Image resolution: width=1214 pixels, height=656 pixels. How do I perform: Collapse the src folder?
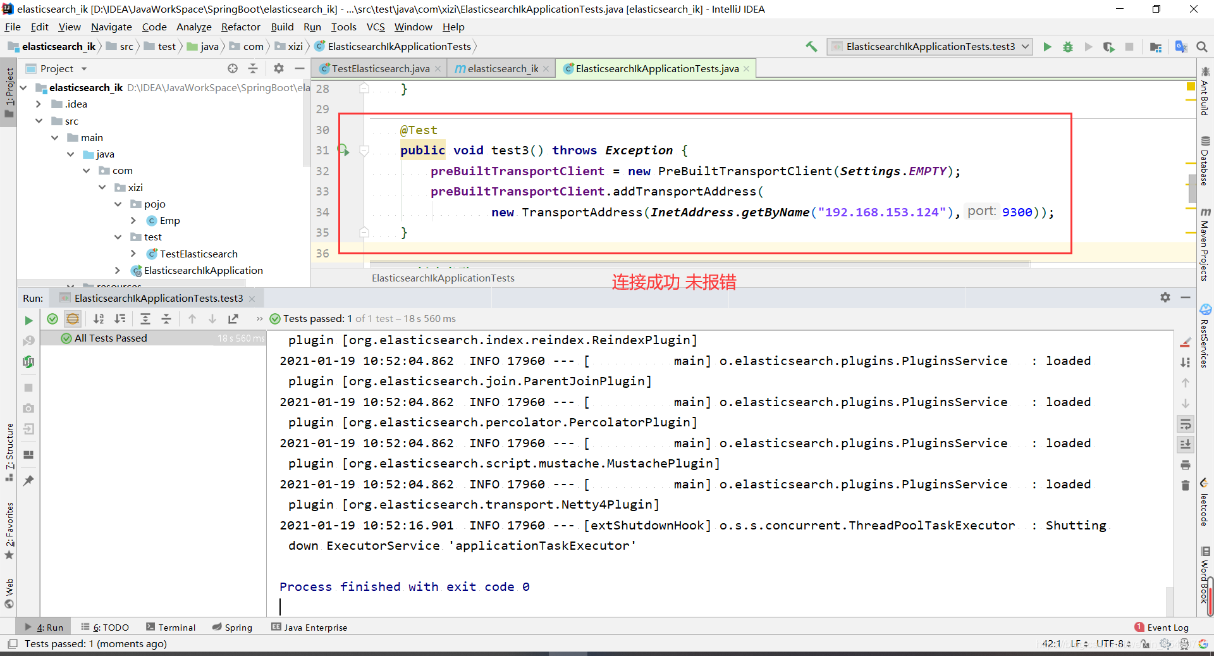pos(39,121)
